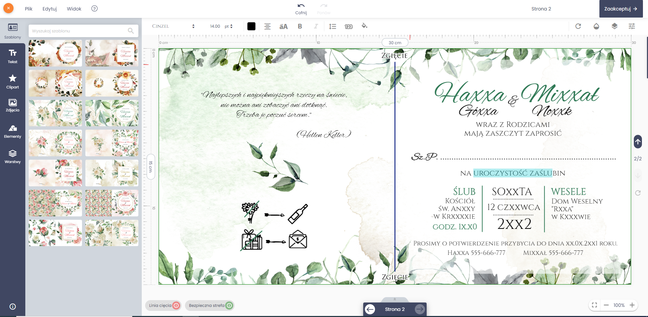Open the adjustment sliders settings icon
Viewport: 648px width, 317px height.
pos(632,26)
